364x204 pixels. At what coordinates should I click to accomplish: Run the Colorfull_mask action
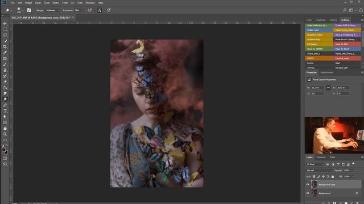pos(347,58)
